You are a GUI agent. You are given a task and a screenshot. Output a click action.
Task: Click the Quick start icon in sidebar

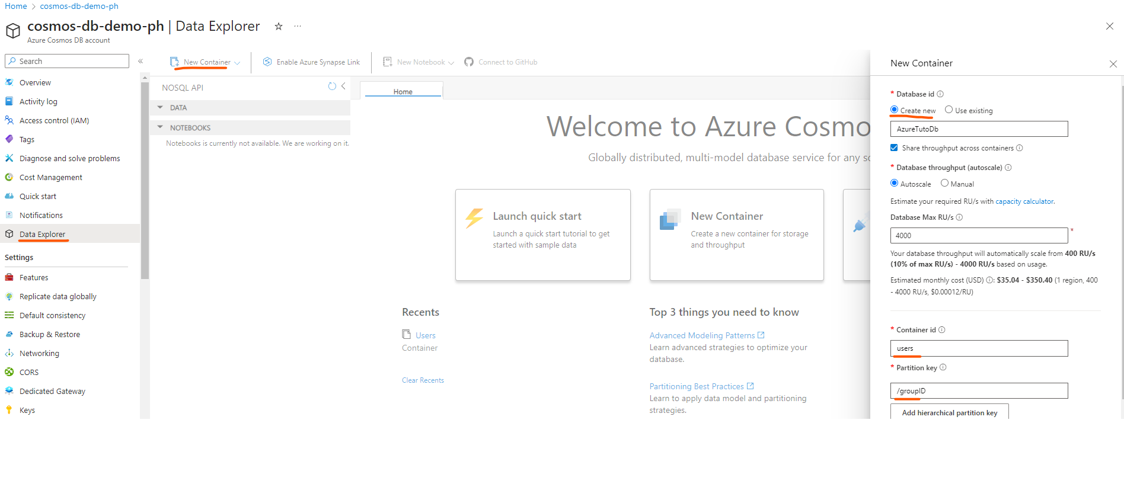coord(9,196)
